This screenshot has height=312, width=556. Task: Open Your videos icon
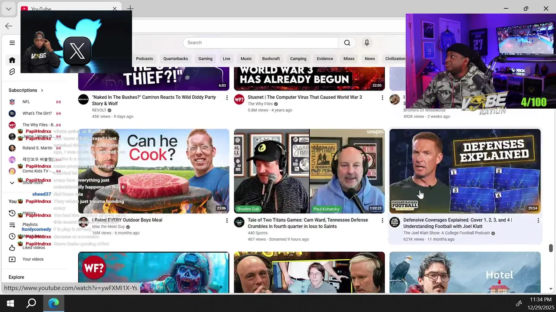(12, 259)
